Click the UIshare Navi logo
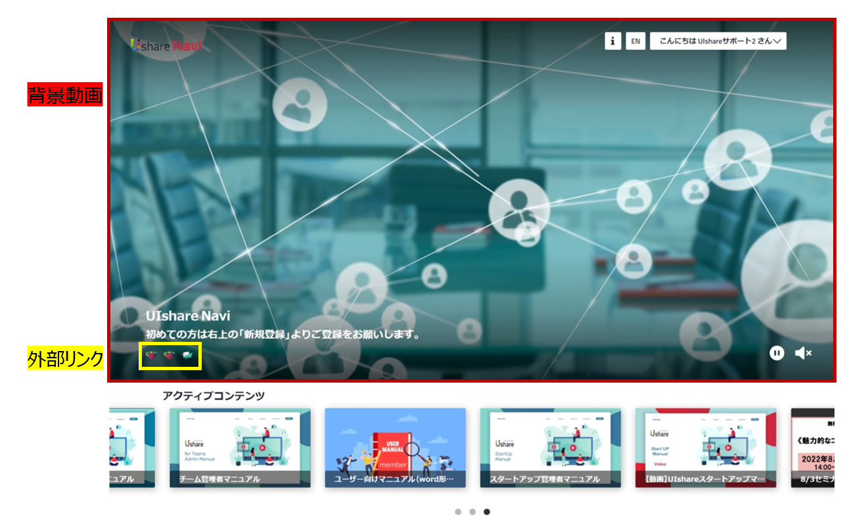Viewport: 868px width, 522px height. 166,45
